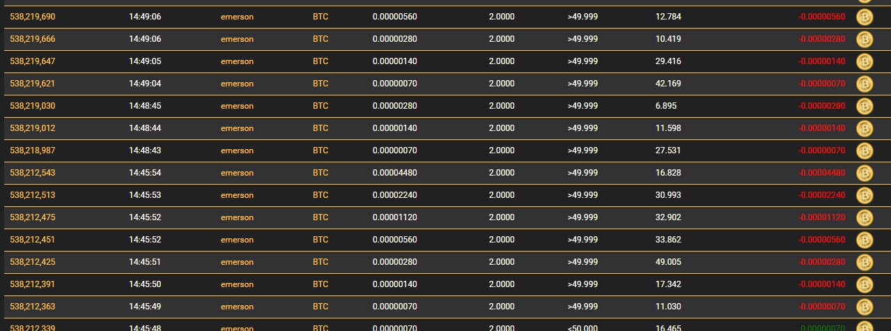This screenshot has width=891, height=331.
Task: Open emerson's profile from row 538,212,543
Action: [237, 173]
